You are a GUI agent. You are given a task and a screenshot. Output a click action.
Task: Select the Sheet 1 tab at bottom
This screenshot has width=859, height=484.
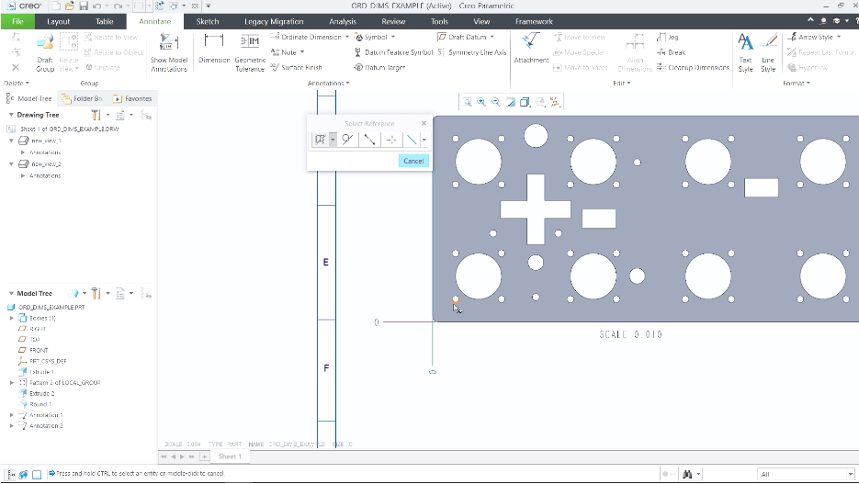pyautogui.click(x=230, y=456)
